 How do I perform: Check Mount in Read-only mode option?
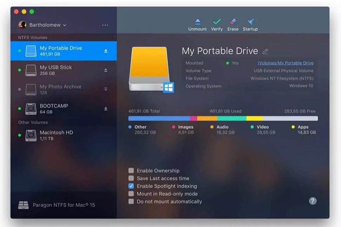click(x=131, y=194)
